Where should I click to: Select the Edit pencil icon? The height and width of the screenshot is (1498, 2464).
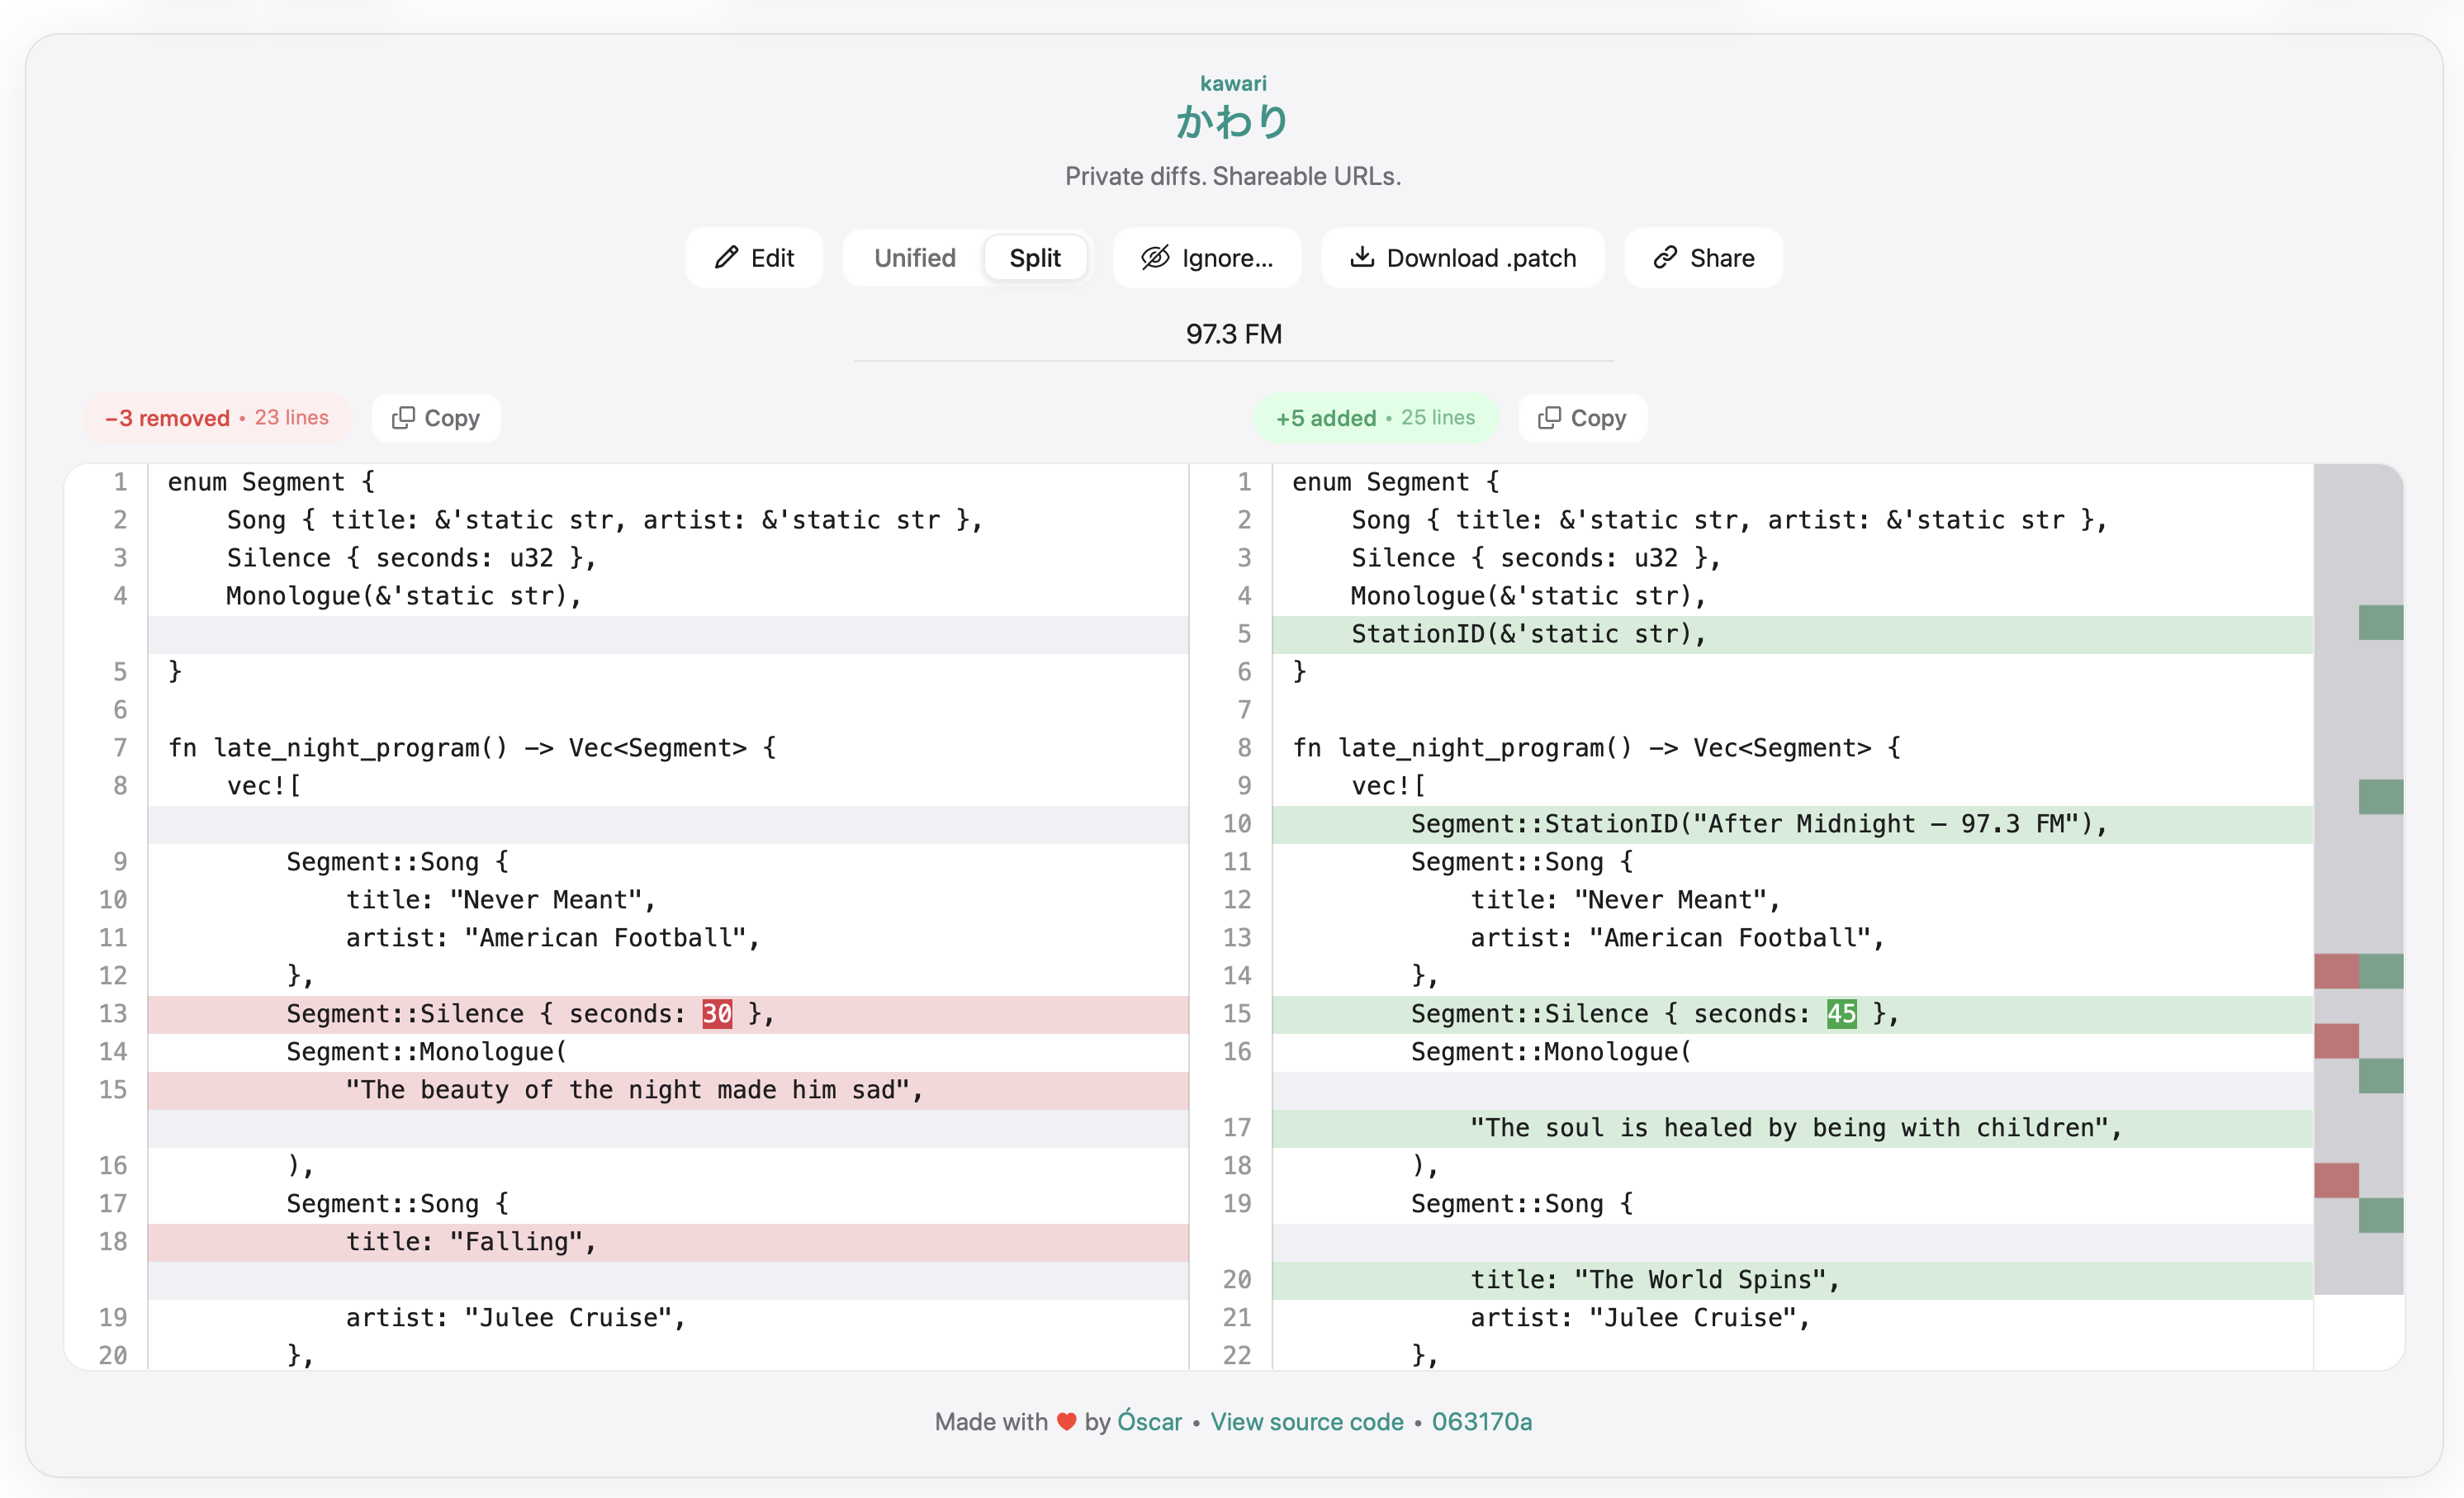coord(727,258)
